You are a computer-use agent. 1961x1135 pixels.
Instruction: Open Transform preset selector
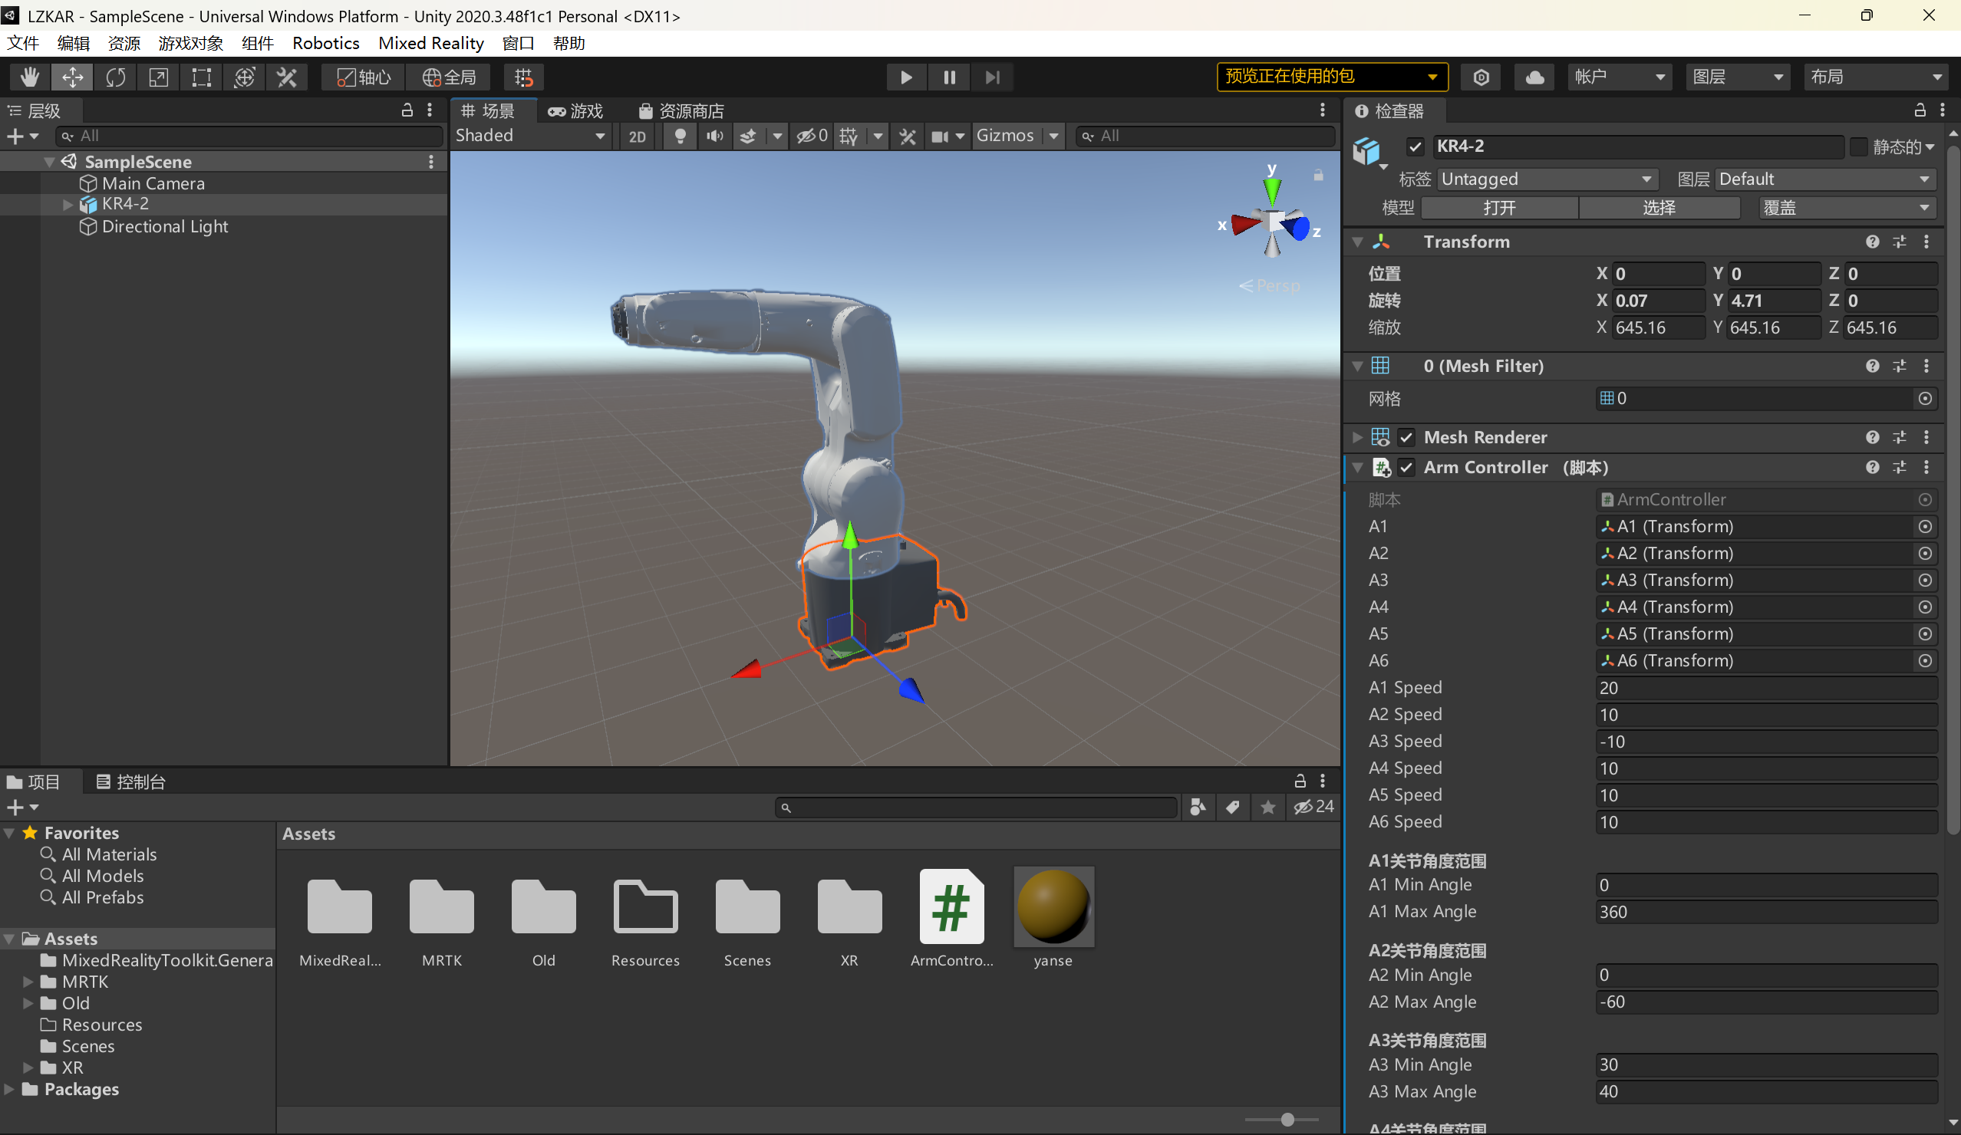tap(1900, 242)
